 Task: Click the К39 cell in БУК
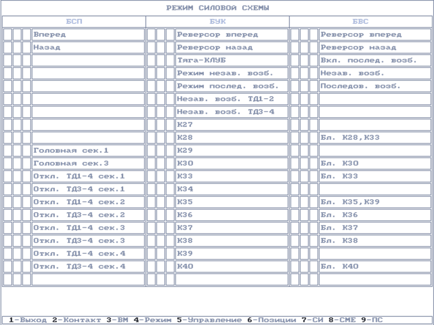point(232,253)
